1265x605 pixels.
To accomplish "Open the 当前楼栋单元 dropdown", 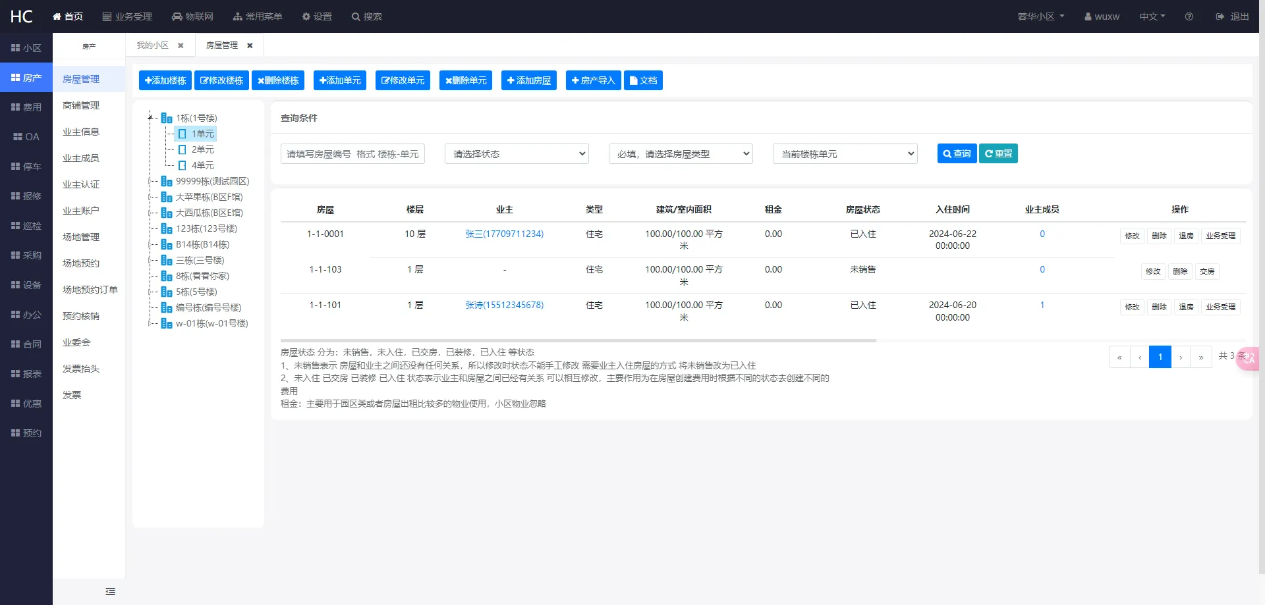I will click(845, 154).
